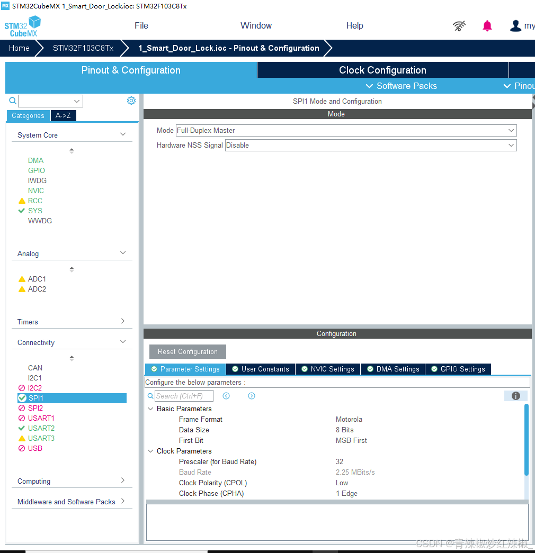
Task: Open the peripheral search combo box
Action: tap(50, 101)
